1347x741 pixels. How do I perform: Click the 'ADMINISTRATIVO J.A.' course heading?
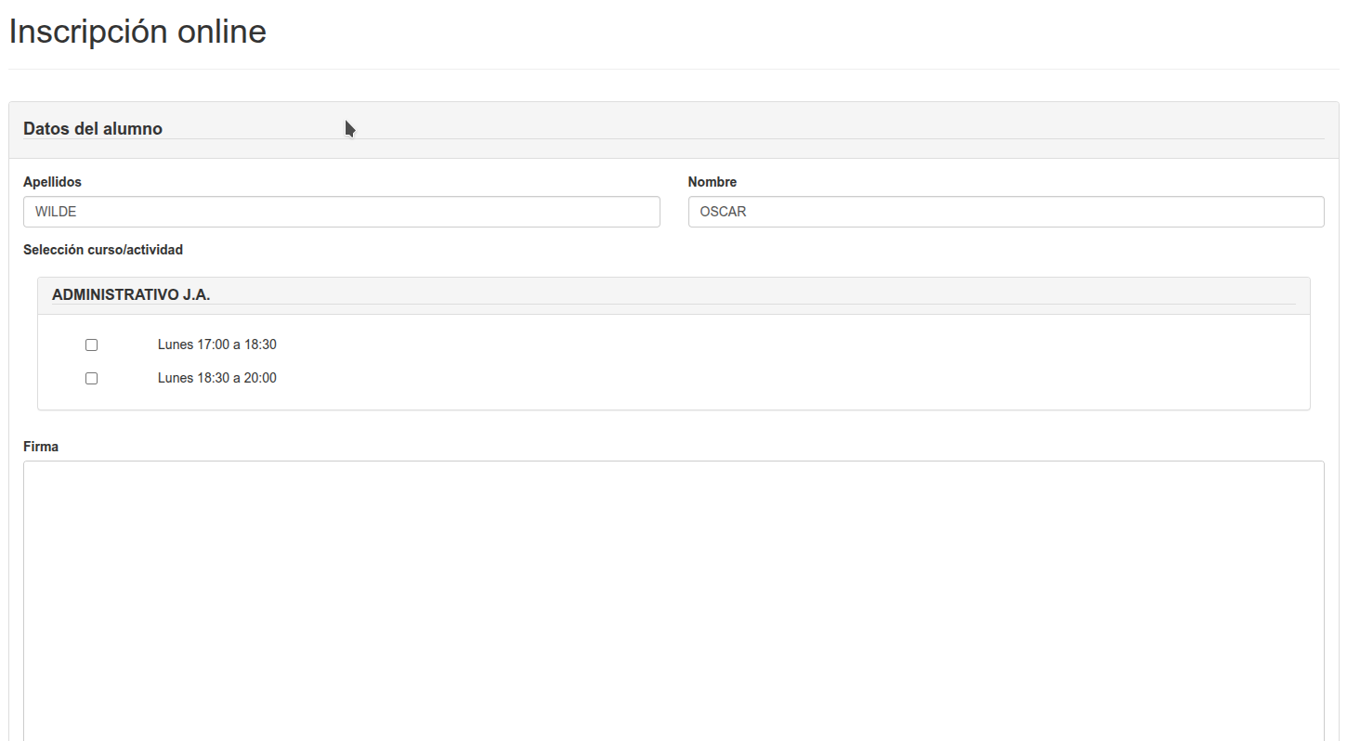(x=131, y=294)
